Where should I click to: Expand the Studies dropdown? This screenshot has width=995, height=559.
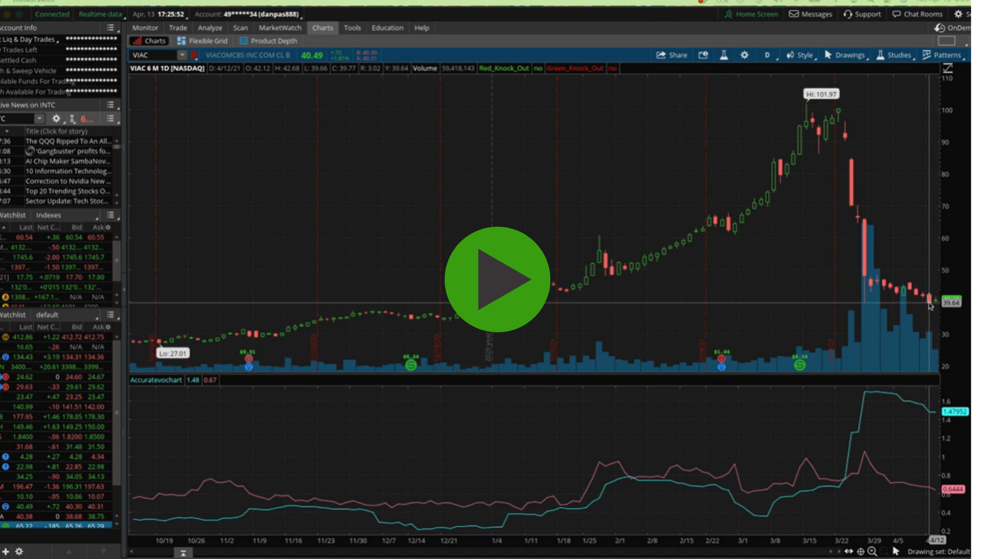(894, 55)
